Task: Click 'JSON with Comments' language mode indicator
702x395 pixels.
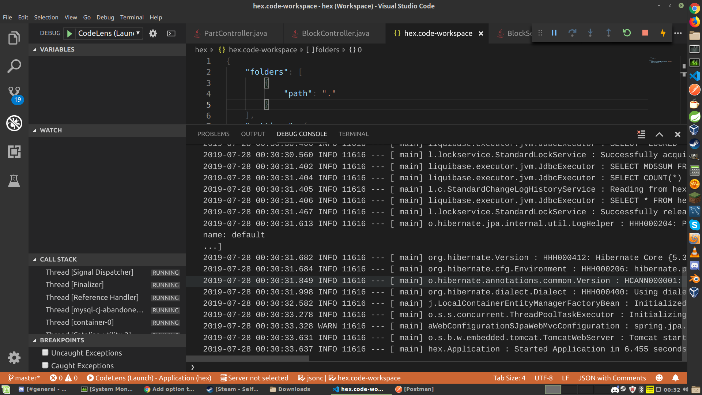Action: coord(612,378)
